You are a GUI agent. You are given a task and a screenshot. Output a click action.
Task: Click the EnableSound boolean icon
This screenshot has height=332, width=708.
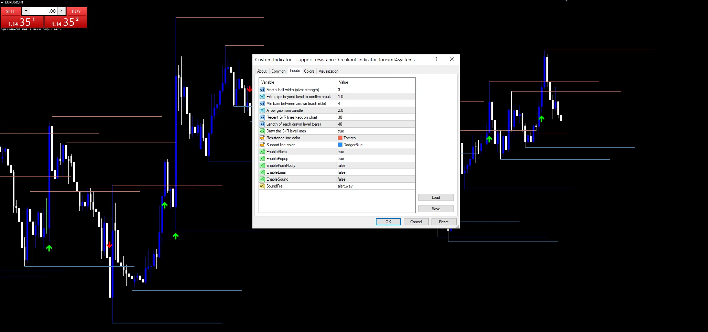tap(262, 179)
